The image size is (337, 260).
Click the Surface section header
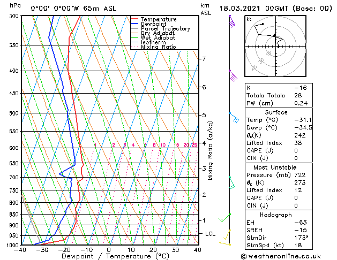click(x=276, y=112)
